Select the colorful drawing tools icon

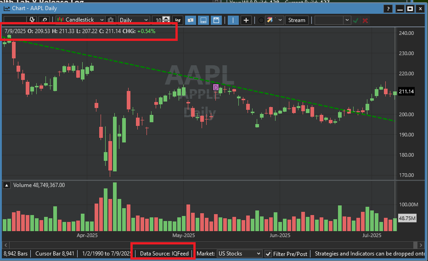270,20
